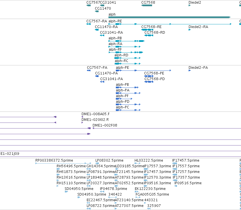Select EST IP12570.3prime
This screenshot has height=210, width=241.
pyautogui.click(x=146, y=180)
